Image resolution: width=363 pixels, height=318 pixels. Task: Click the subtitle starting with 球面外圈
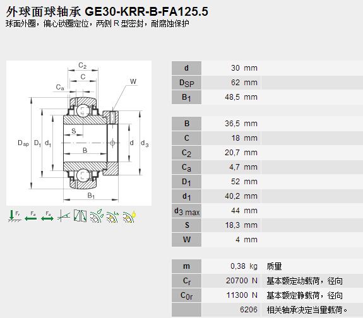(x=97, y=23)
